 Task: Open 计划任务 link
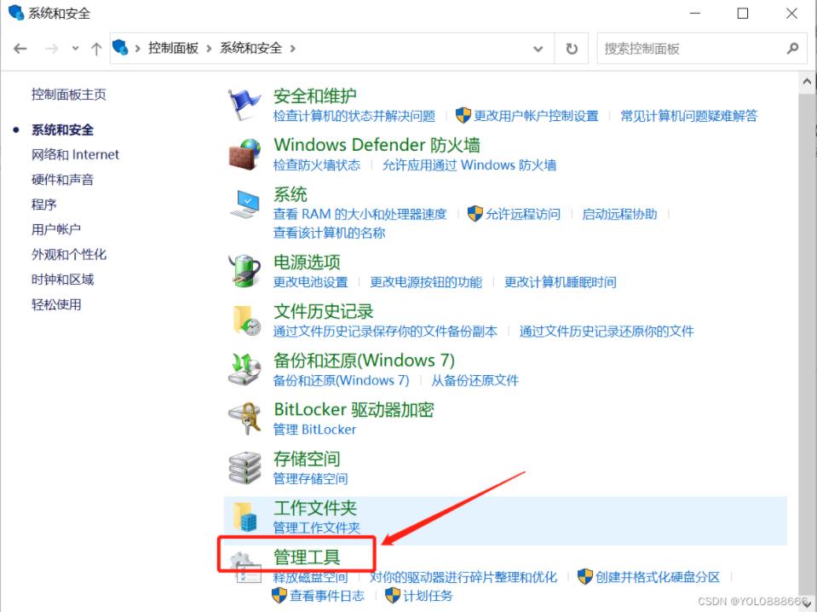(428, 596)
